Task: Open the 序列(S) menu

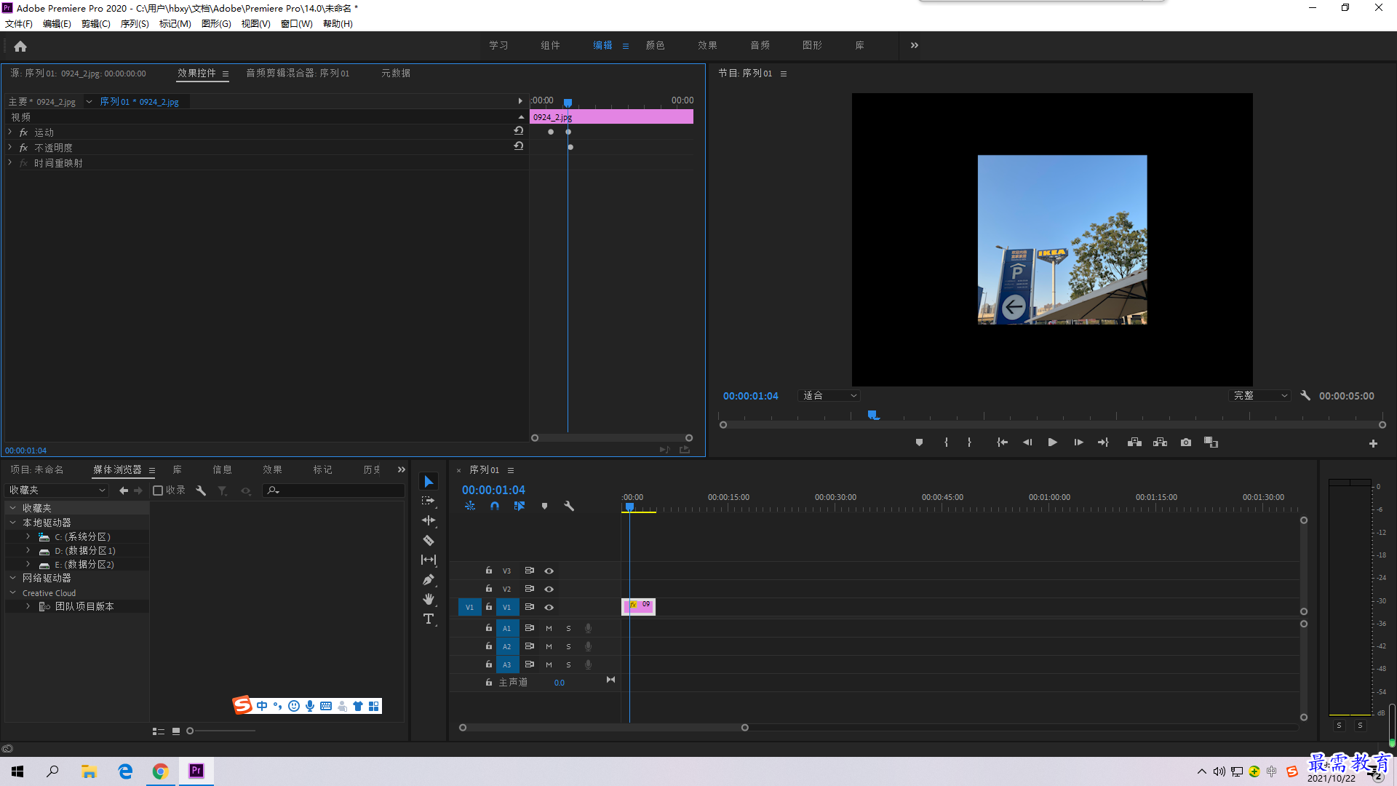Action: click(135, 24)
